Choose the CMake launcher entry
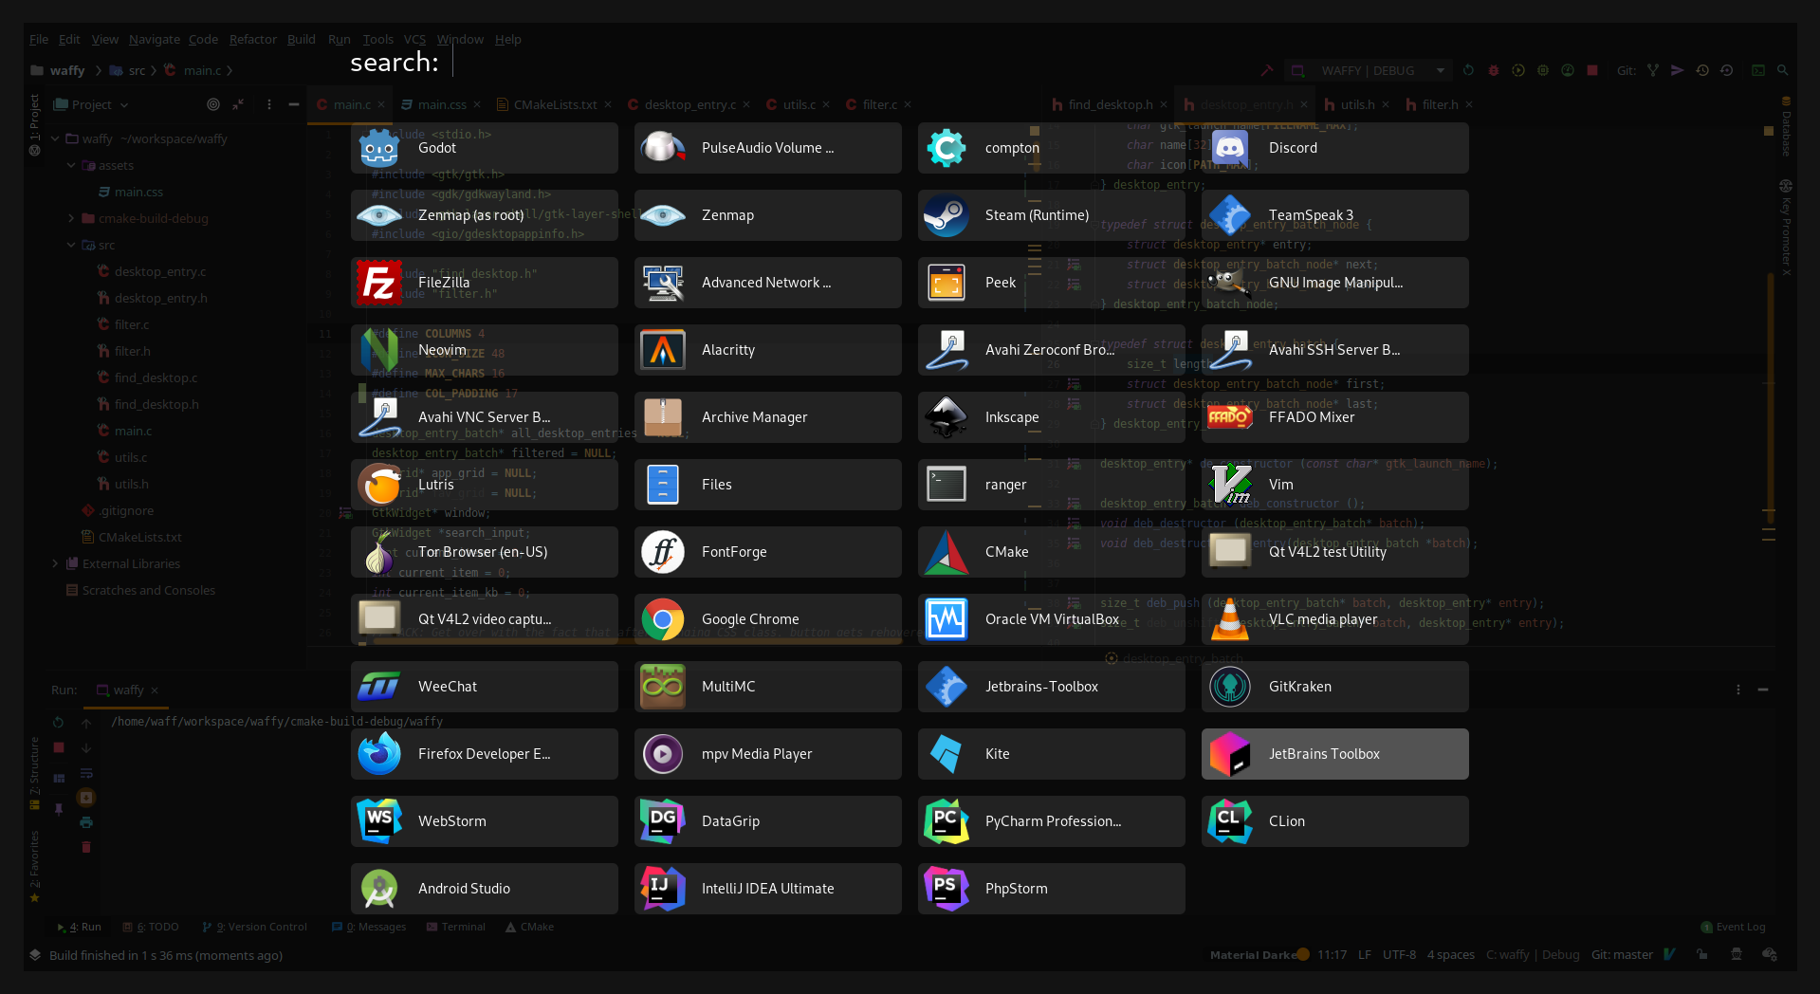The height and width of the screenshot is (994, 1820). [x=1051, y=552]
